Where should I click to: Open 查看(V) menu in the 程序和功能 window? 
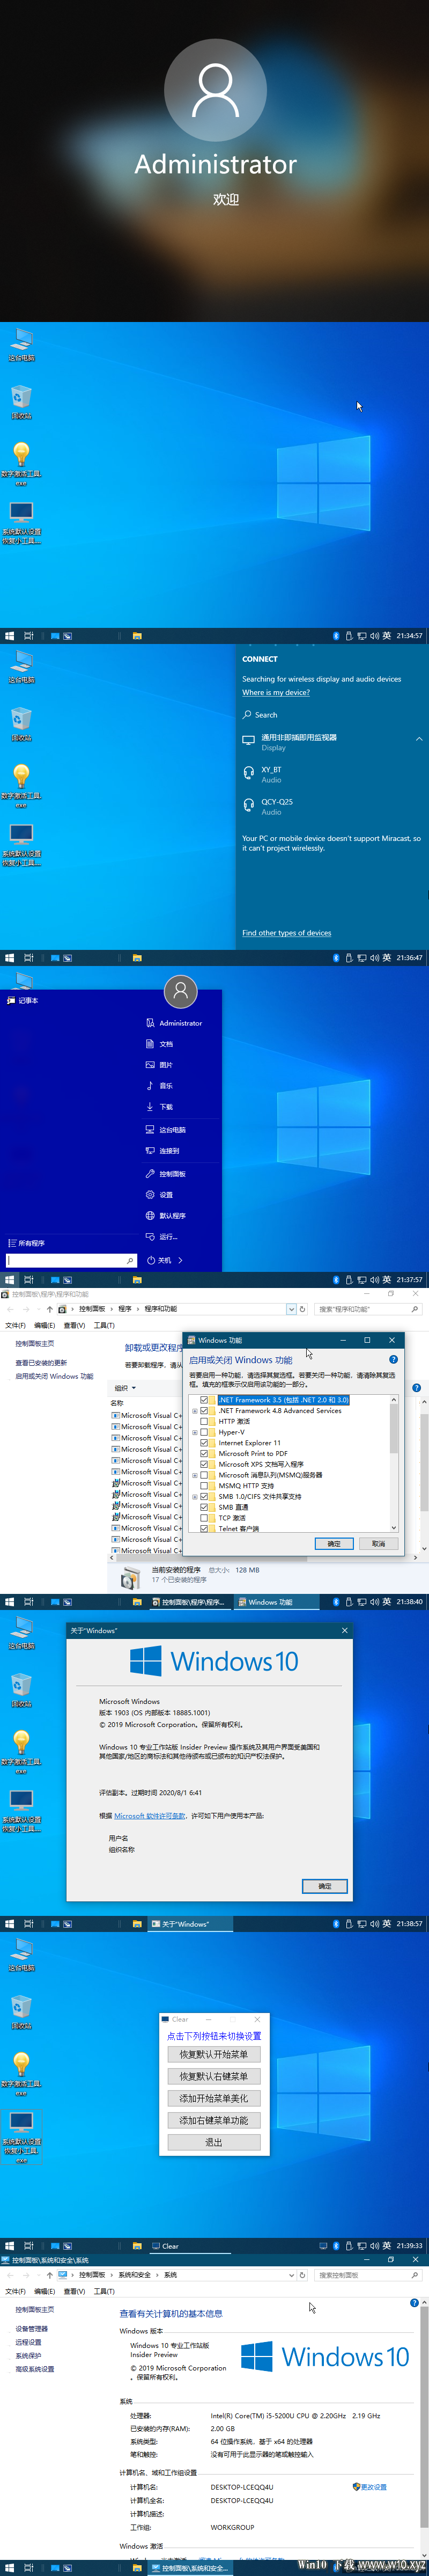74,1325
